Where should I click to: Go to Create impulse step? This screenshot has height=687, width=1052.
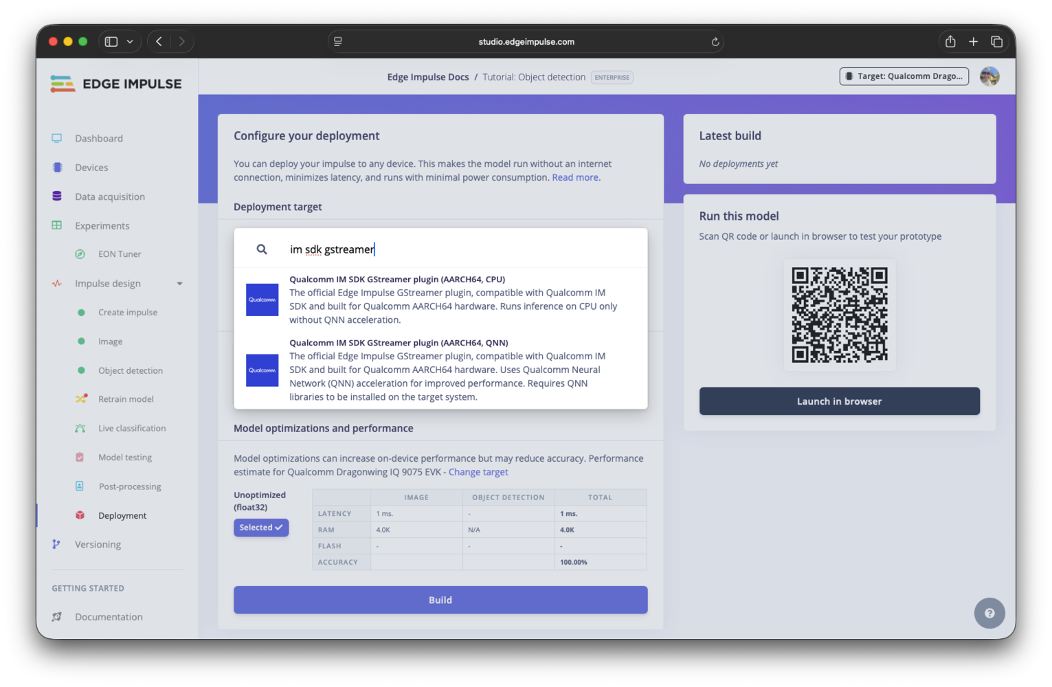[128, 313]
